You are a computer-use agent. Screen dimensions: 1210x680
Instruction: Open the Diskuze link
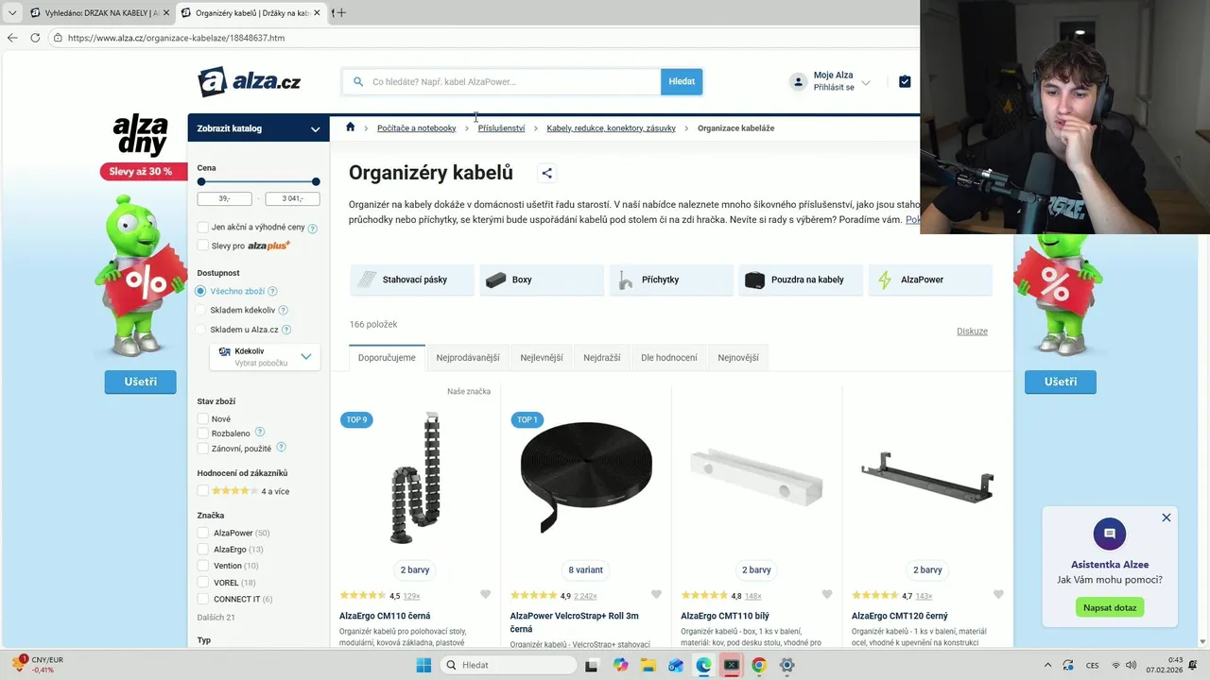[x=972, y=331]
